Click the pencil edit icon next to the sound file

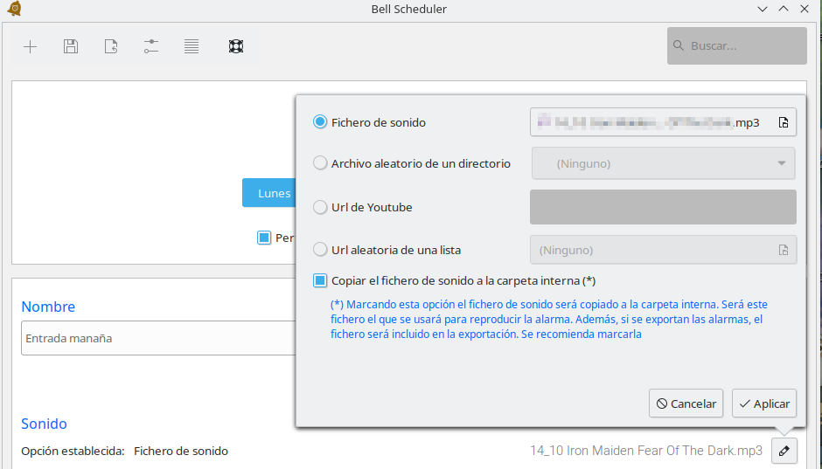784,451
